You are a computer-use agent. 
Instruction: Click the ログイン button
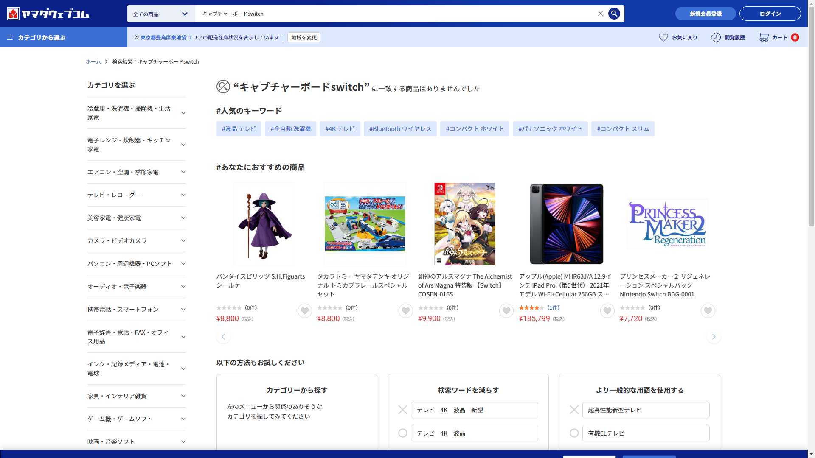tap(770, 14)
